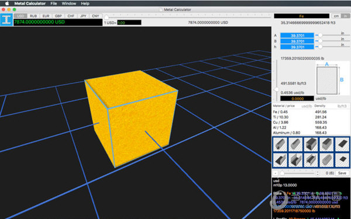Click the 1 USD exchange rate field
Image resolution: width=351 pixels, height=219 pixels.
[x=129, y=23]
